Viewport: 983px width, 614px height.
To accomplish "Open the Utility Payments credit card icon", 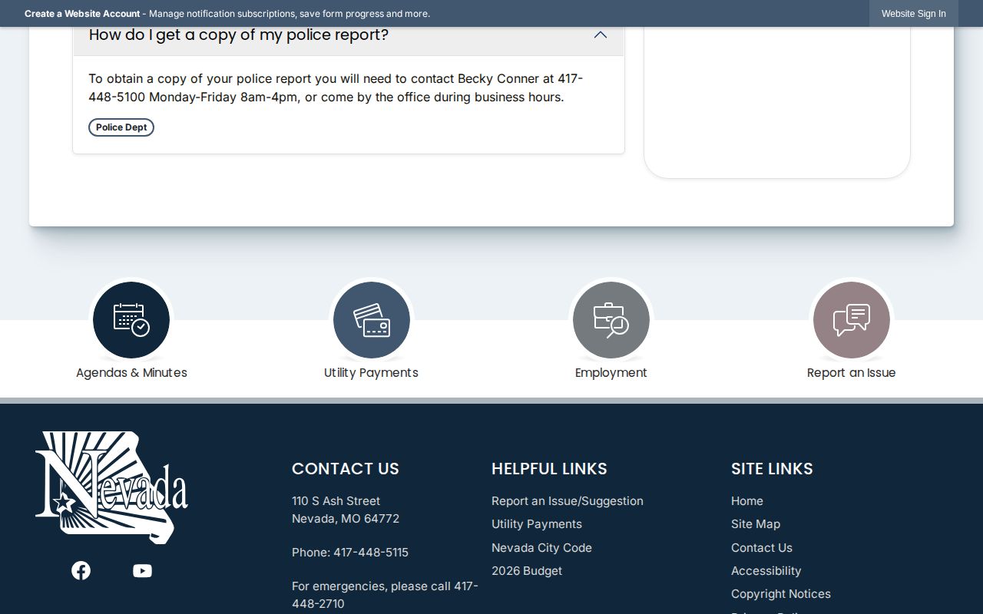I will (x=372, y=320).
